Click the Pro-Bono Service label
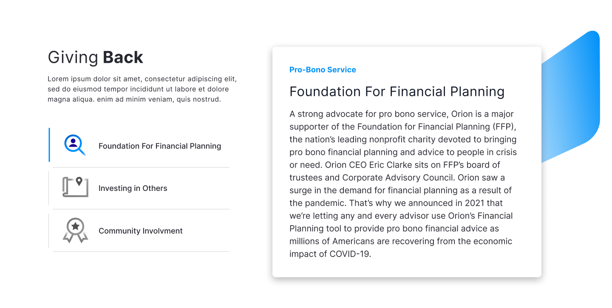The height and width of the screenshot is (308, 612). 323,70
